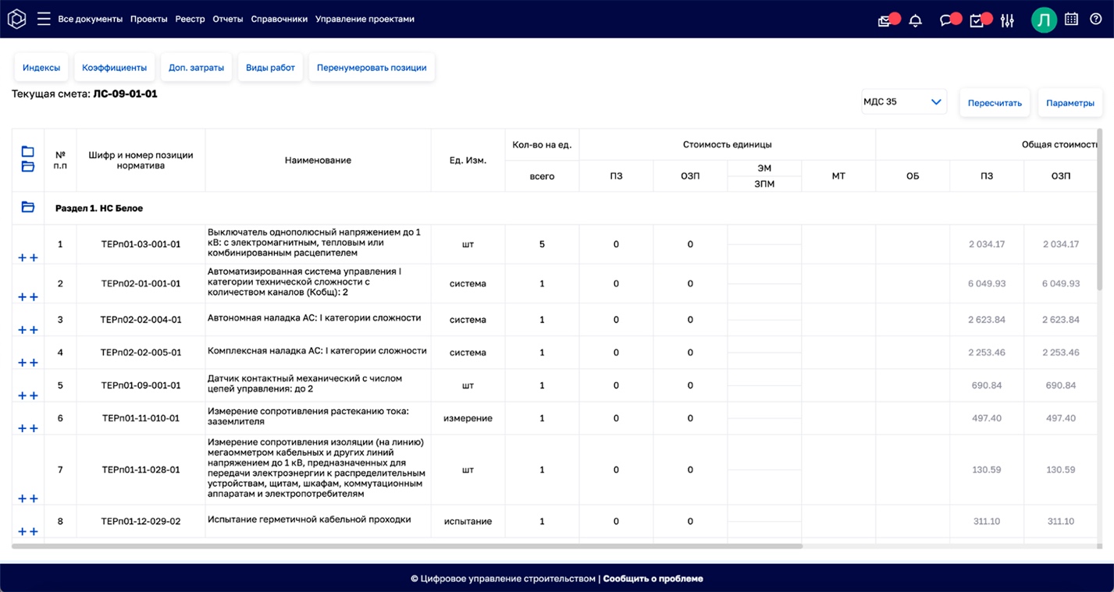Click the Параметры button

[1070, 103]
